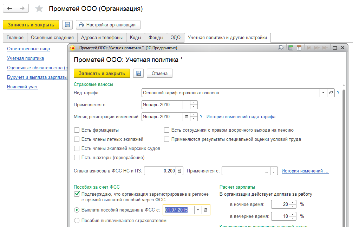Select Пособия выплачиваются страхователем radio

click(77, 220)
